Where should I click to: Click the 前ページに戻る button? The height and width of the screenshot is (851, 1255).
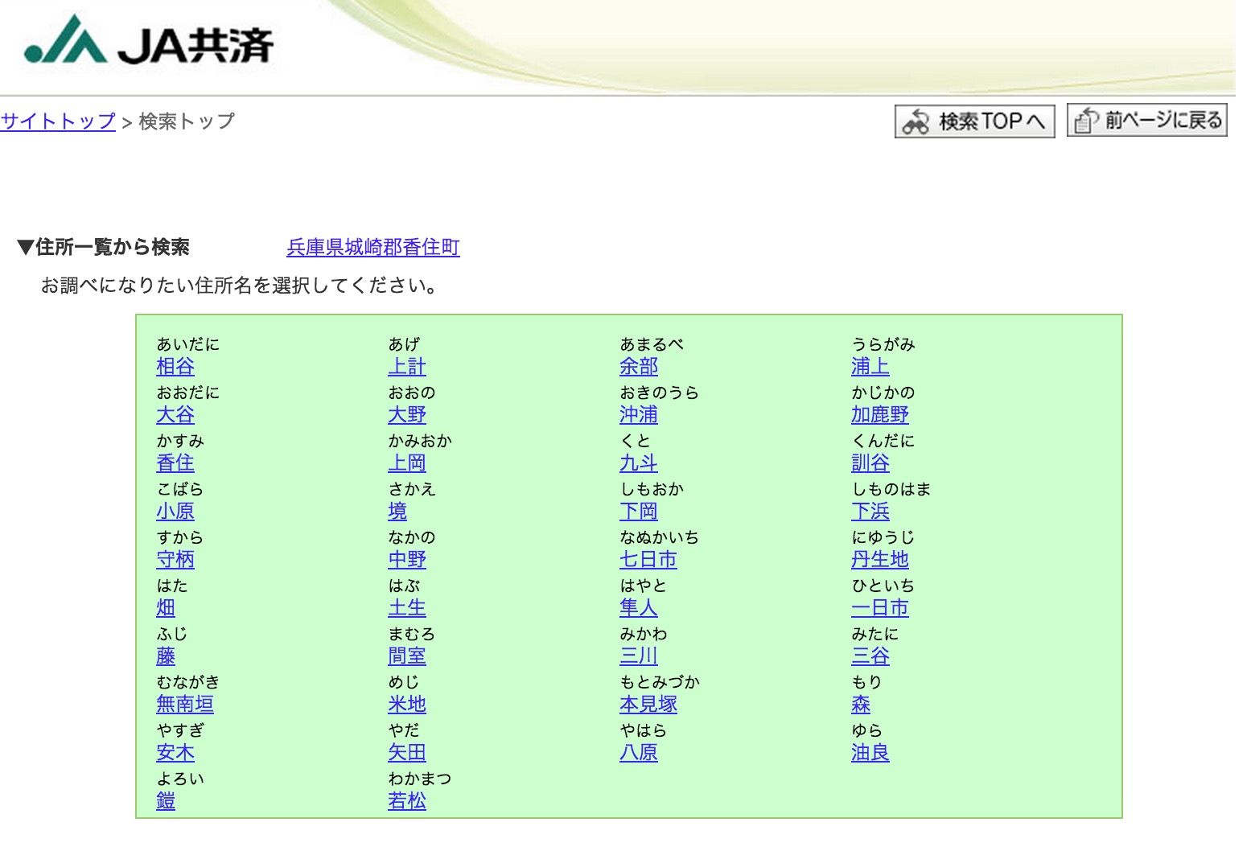[x=1146, y=121]
